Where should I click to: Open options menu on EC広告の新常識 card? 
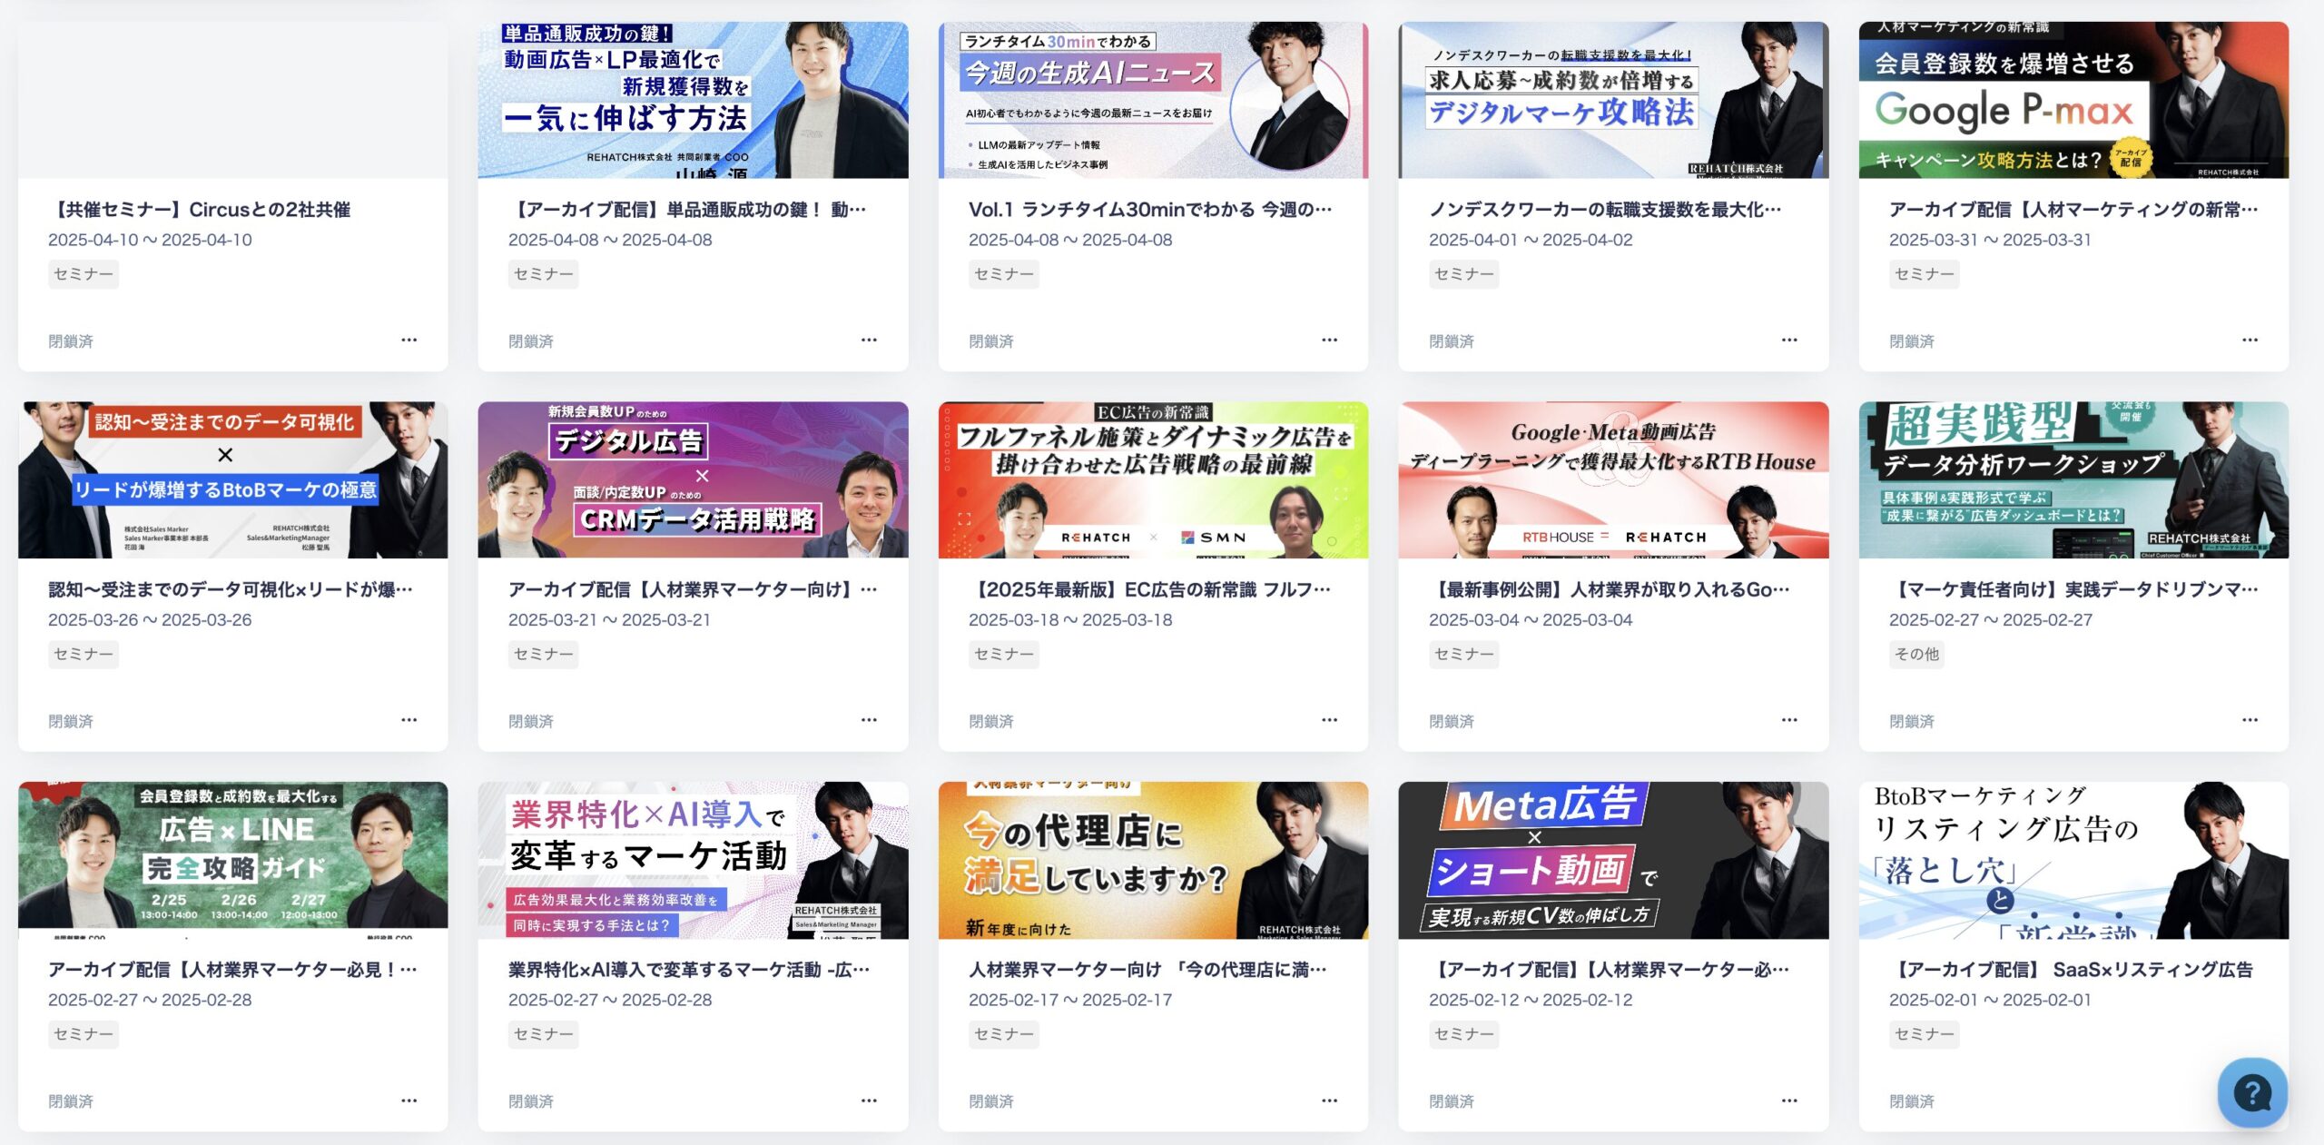point(1329,719)
